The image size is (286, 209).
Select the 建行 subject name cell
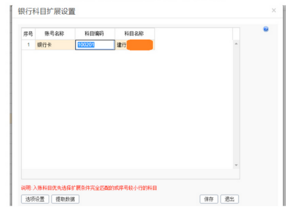coord(135,45)
